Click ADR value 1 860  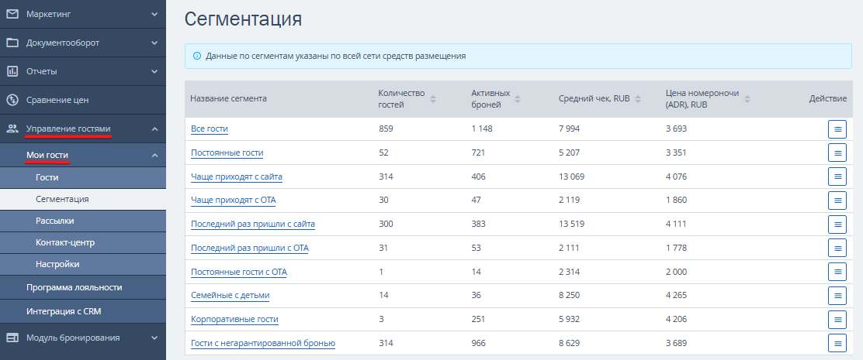coord(676,201)
